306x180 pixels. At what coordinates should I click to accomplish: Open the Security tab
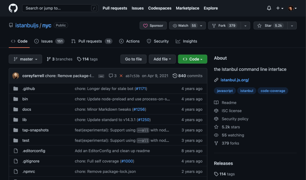(158, 41)
